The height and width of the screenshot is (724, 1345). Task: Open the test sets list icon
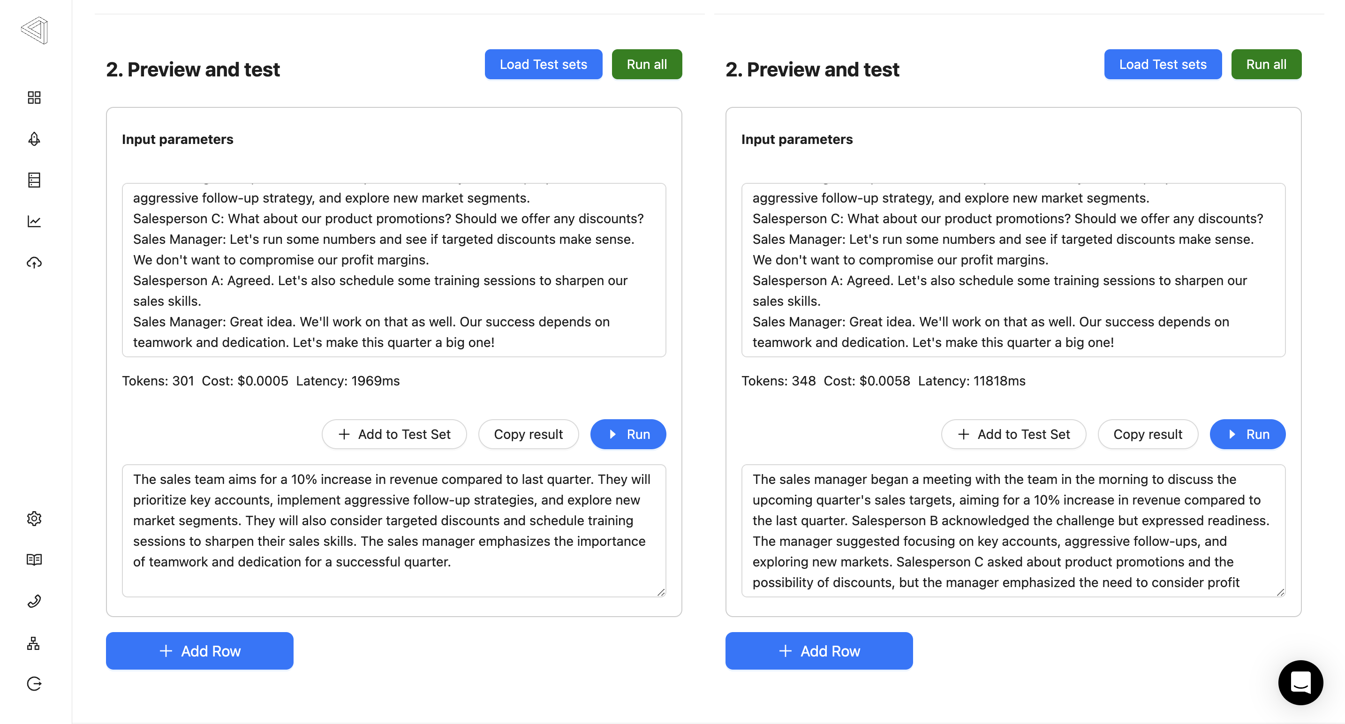[x=34, y=180]
